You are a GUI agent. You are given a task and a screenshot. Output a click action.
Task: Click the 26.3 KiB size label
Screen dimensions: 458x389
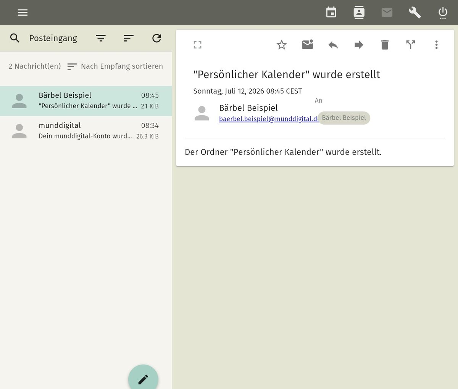(147, 136)
